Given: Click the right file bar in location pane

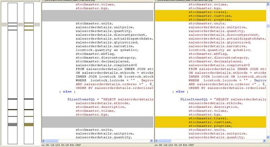Looking at the screenshot, I should pos(29,67).
